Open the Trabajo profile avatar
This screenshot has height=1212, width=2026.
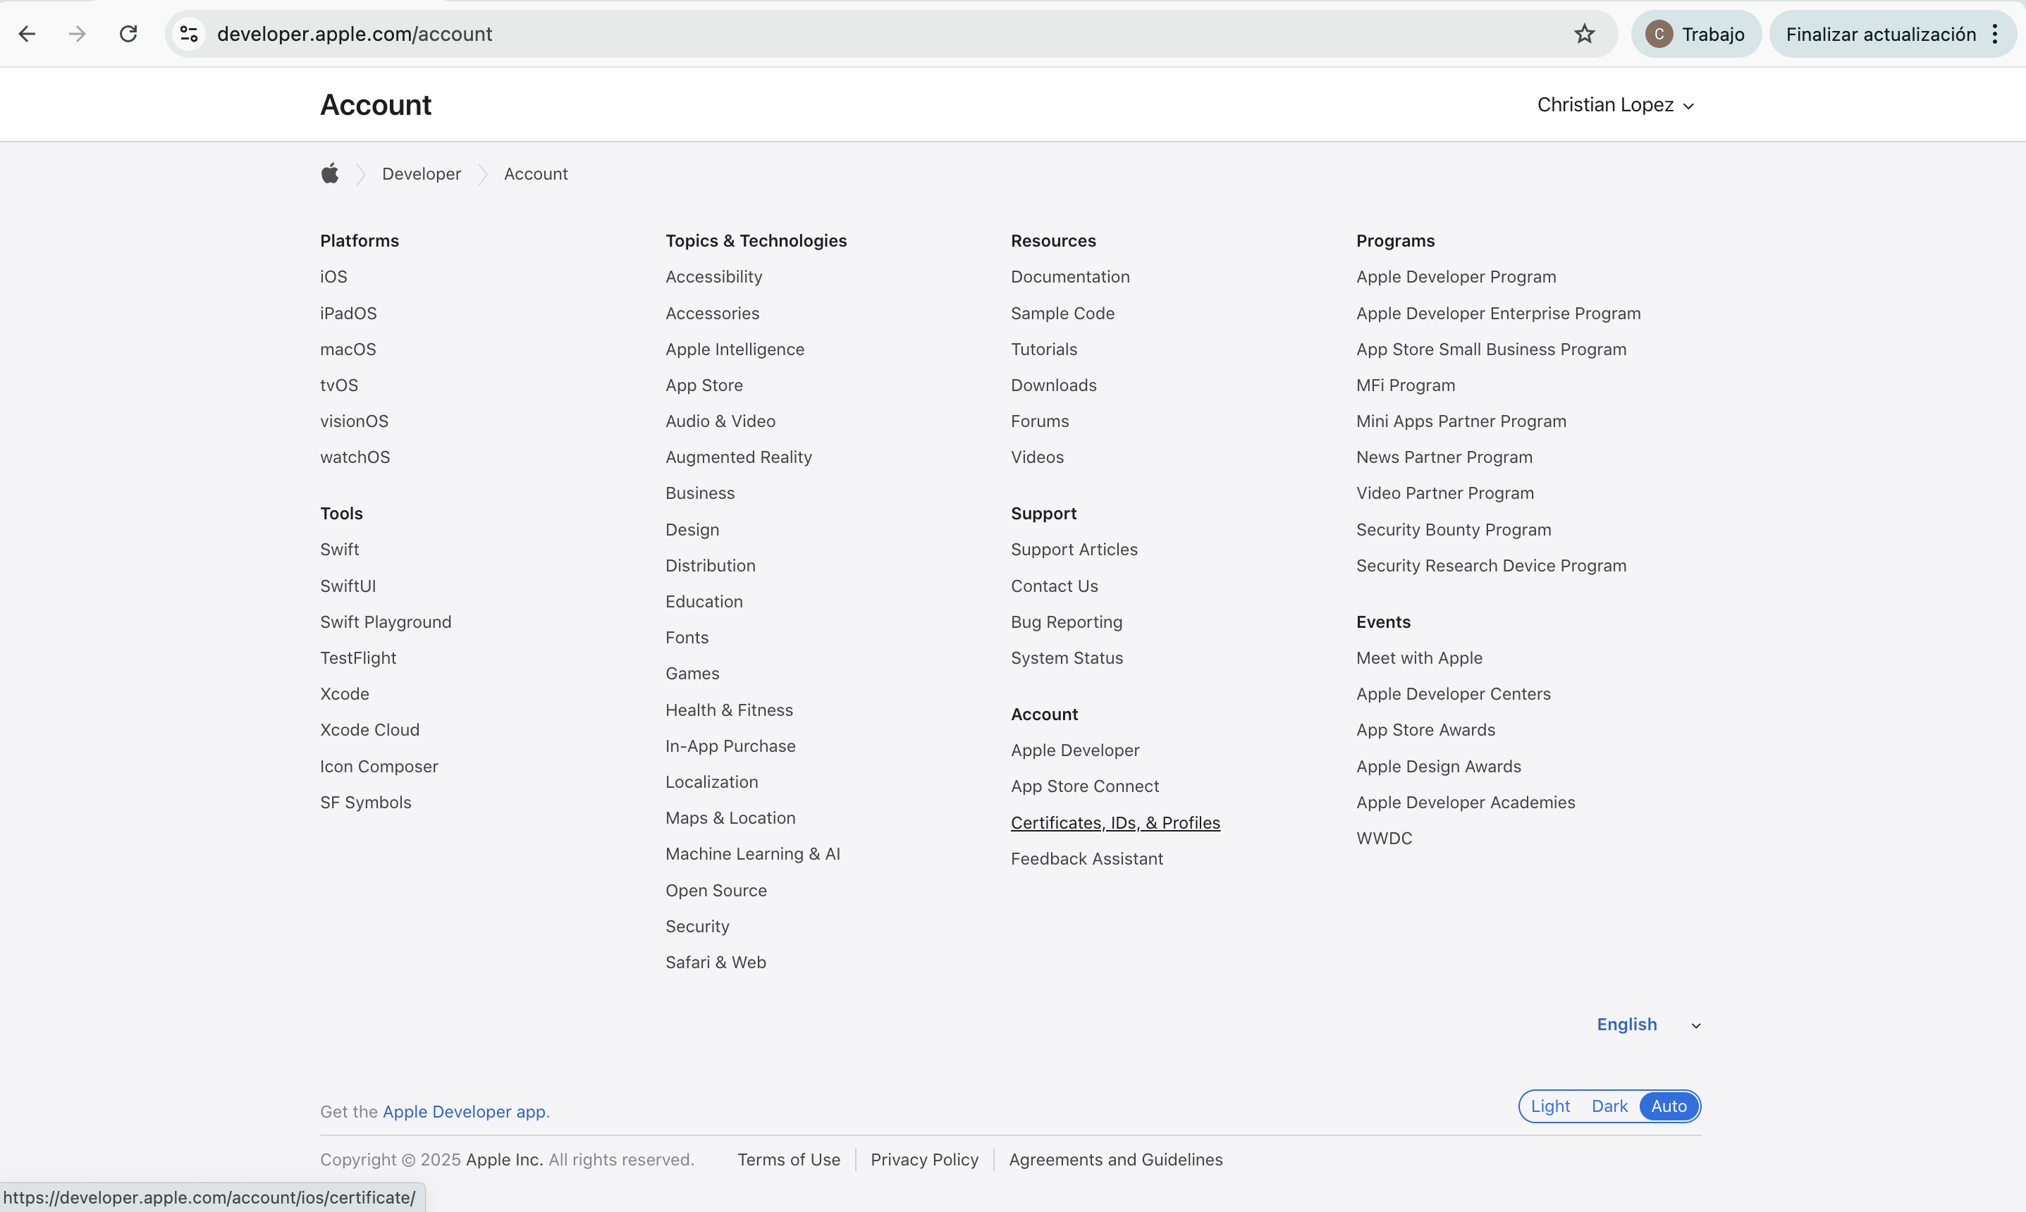pyautogui.click(x=1659, y=34)
